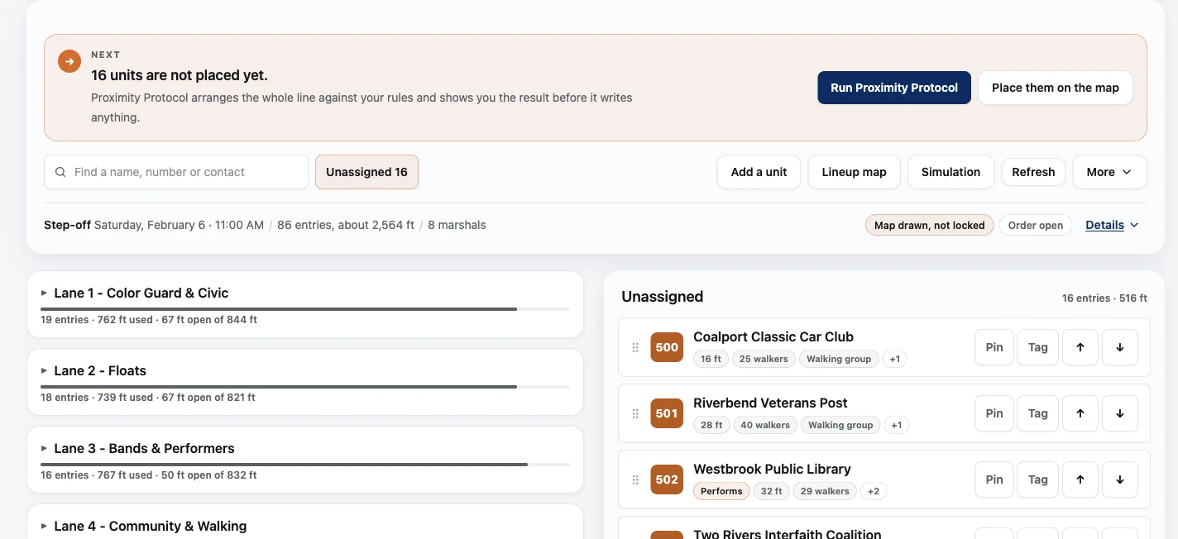Pin Coalport Classic Car Club
The width and height of the screenshot is (1178, 539).
click(994, 347)
